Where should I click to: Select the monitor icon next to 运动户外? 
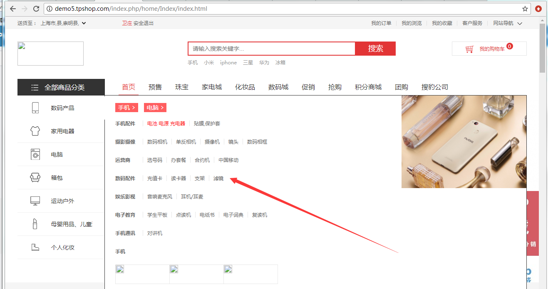click(35, 201)
